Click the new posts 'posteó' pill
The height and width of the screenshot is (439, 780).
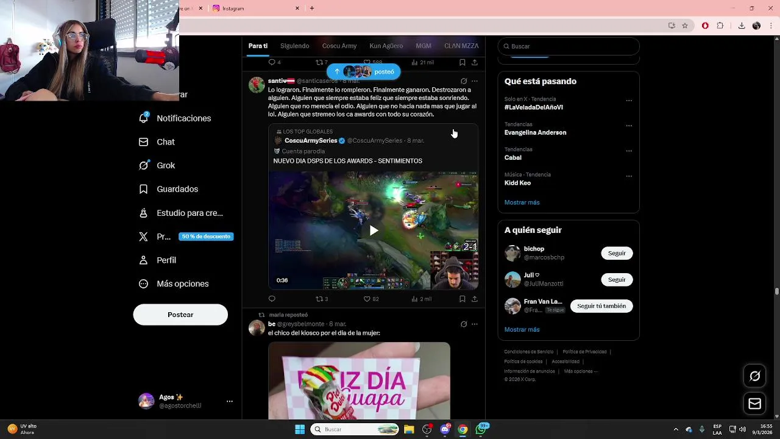[363, 71]
